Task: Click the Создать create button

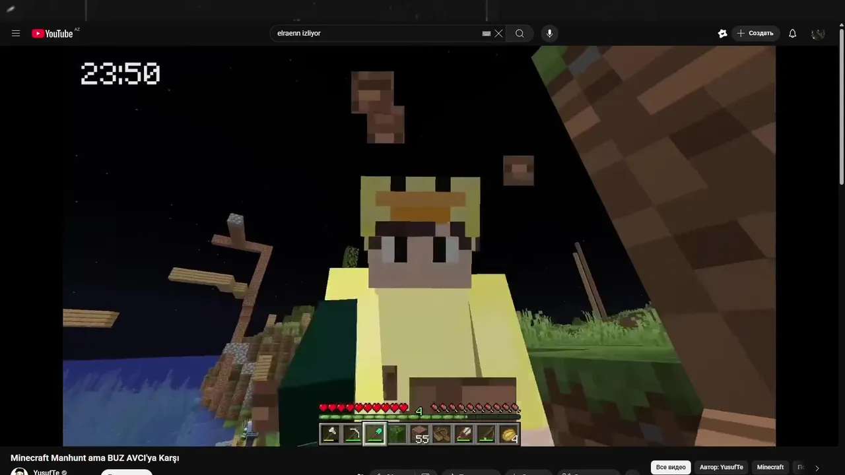Action: 755,34
